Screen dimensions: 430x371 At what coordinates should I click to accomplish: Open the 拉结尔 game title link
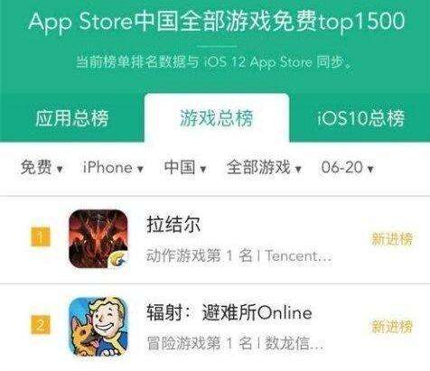tap(173, 224)
